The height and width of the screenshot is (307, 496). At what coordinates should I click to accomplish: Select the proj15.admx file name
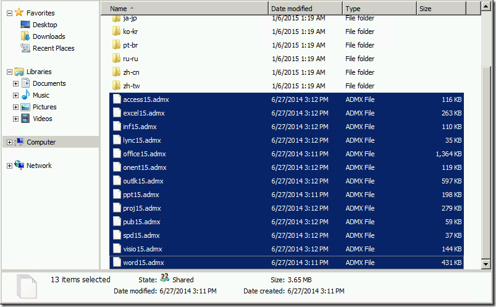pos(141,208)
